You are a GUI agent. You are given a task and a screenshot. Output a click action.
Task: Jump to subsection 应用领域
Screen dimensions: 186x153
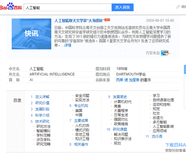pyautogui.click(x=160, y=131)
